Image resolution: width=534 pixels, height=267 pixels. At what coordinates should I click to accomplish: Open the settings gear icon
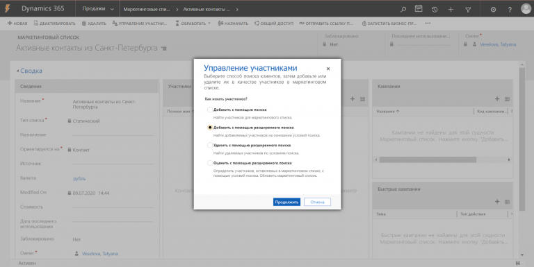(493, 10)
